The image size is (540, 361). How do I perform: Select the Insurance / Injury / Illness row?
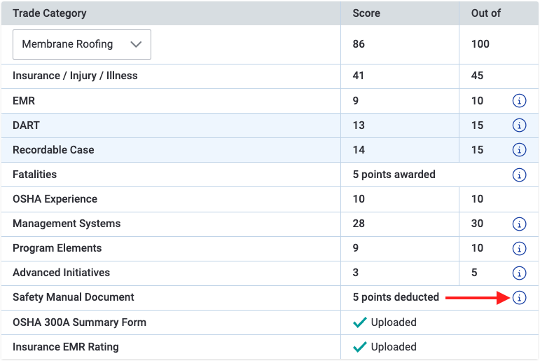click(270, 76)
